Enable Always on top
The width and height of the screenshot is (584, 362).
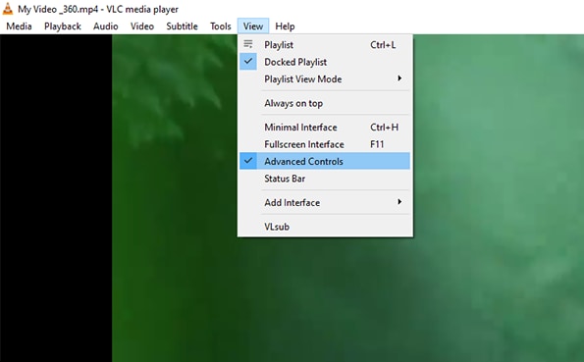[x=325, y=103]
